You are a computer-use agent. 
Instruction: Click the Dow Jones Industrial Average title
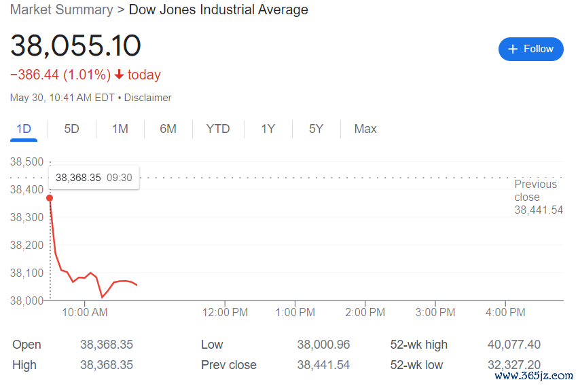pos(218,9)
